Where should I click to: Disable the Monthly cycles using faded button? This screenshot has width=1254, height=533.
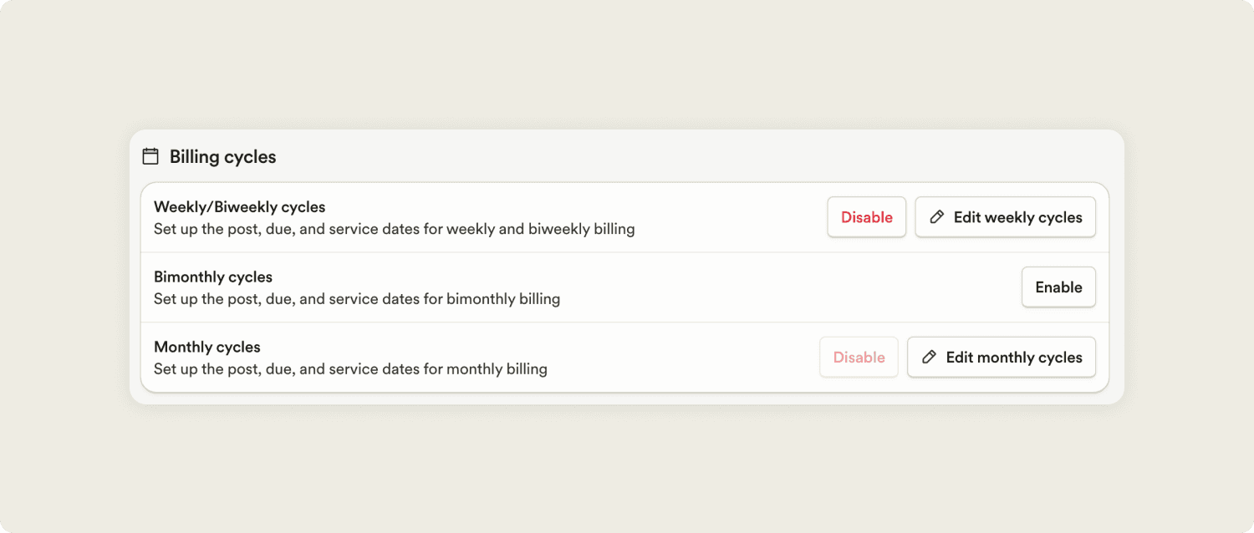(x=859, y=358)
